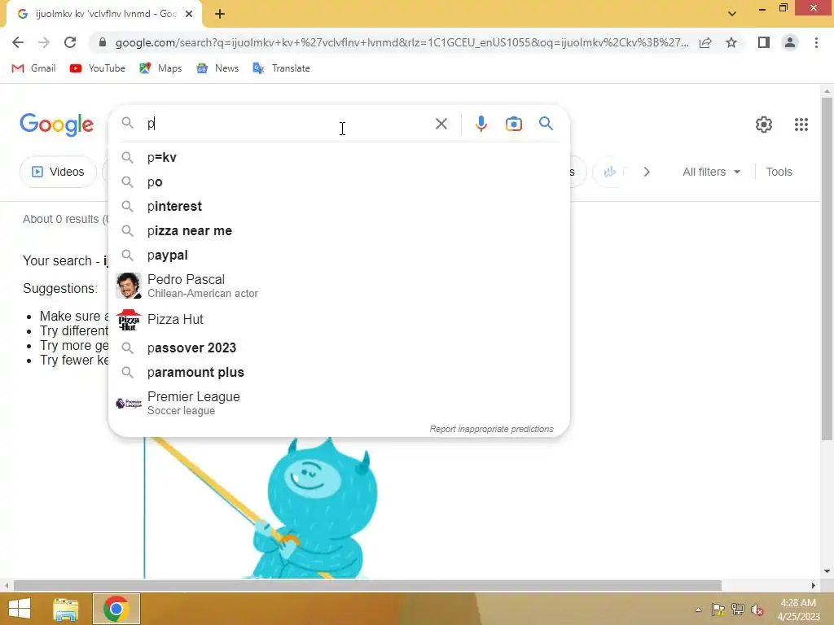Click 'Report inappropriate predictions' link

(x=491, y=429)
